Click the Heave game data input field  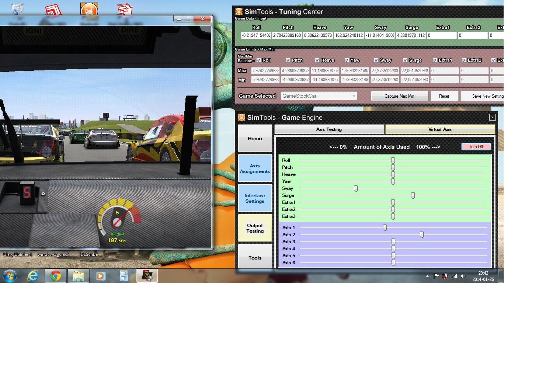(x=318, y=35)
